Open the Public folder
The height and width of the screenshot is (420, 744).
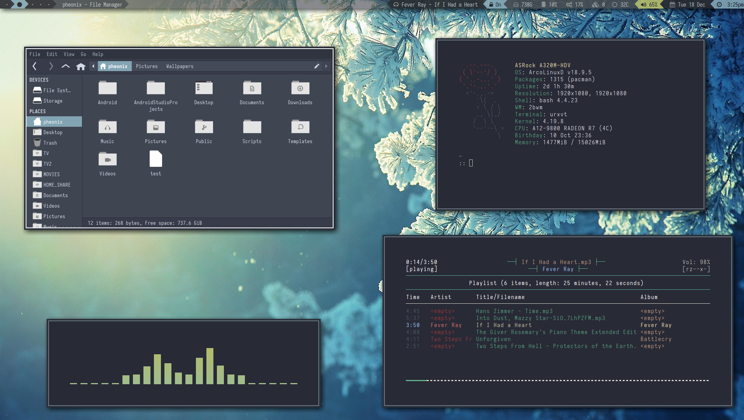(204, 131)
